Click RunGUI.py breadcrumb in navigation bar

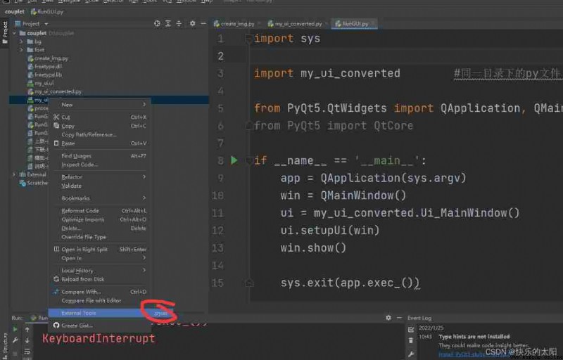point(47,11)
